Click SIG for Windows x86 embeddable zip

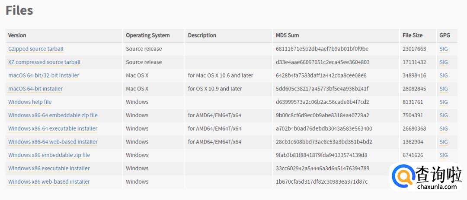[444, 155]
